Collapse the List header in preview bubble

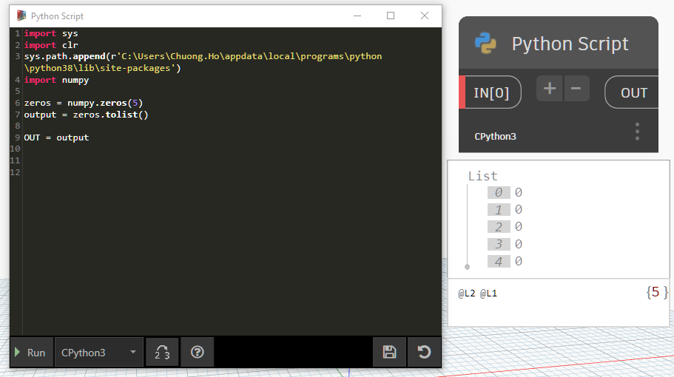coord(482,176)
